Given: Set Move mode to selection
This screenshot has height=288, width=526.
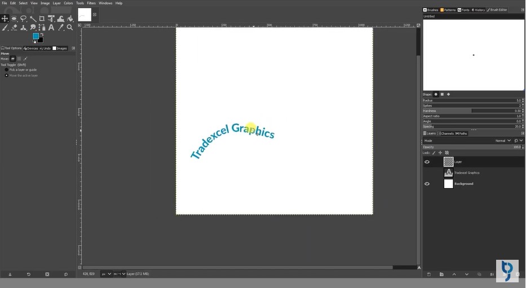Looking at the screenshot, I should (19, 59).
